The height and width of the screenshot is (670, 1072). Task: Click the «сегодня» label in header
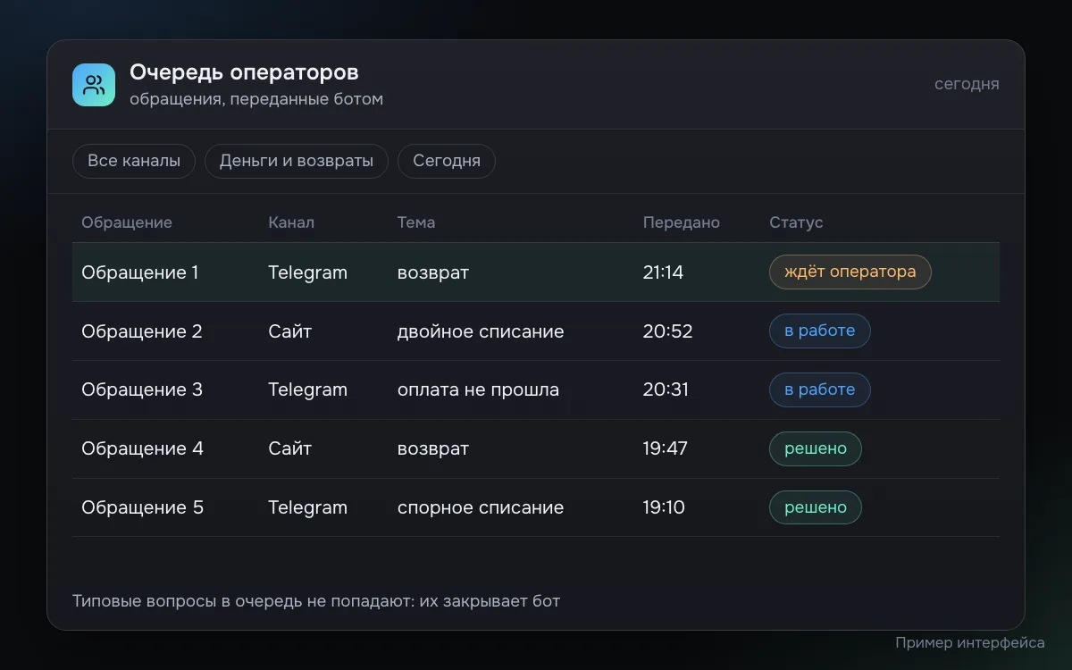pyautogui.click(x=967, y=84)
